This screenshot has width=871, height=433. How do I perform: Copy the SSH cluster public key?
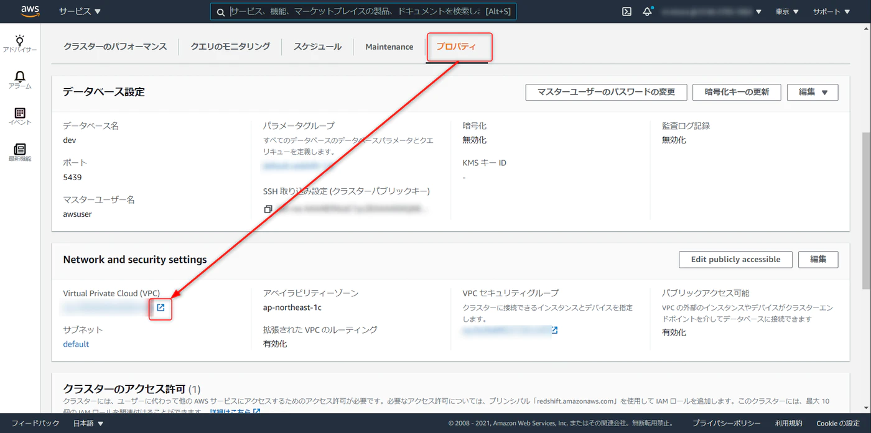click(x=268, y=209)
